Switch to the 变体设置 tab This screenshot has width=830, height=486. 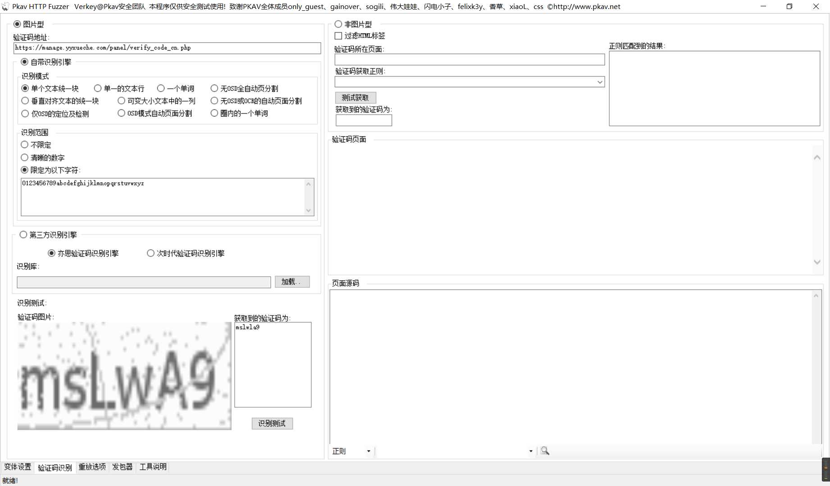(x=18, y=467)
